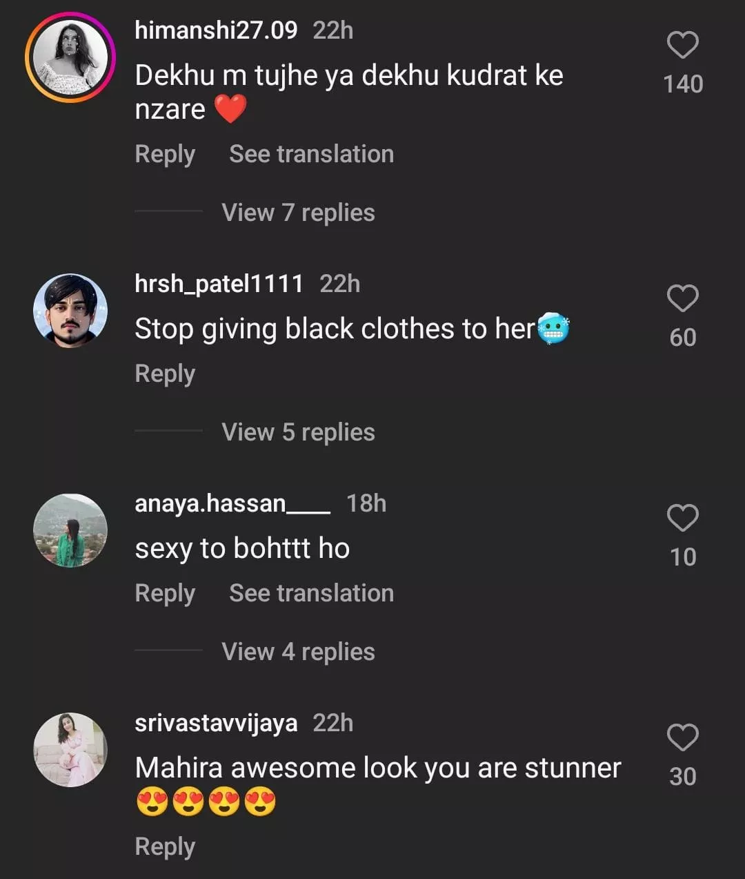
Task: Open hrsh_patel1111's profile avatar
Action: pyautogui.click(x=70, y=311)
